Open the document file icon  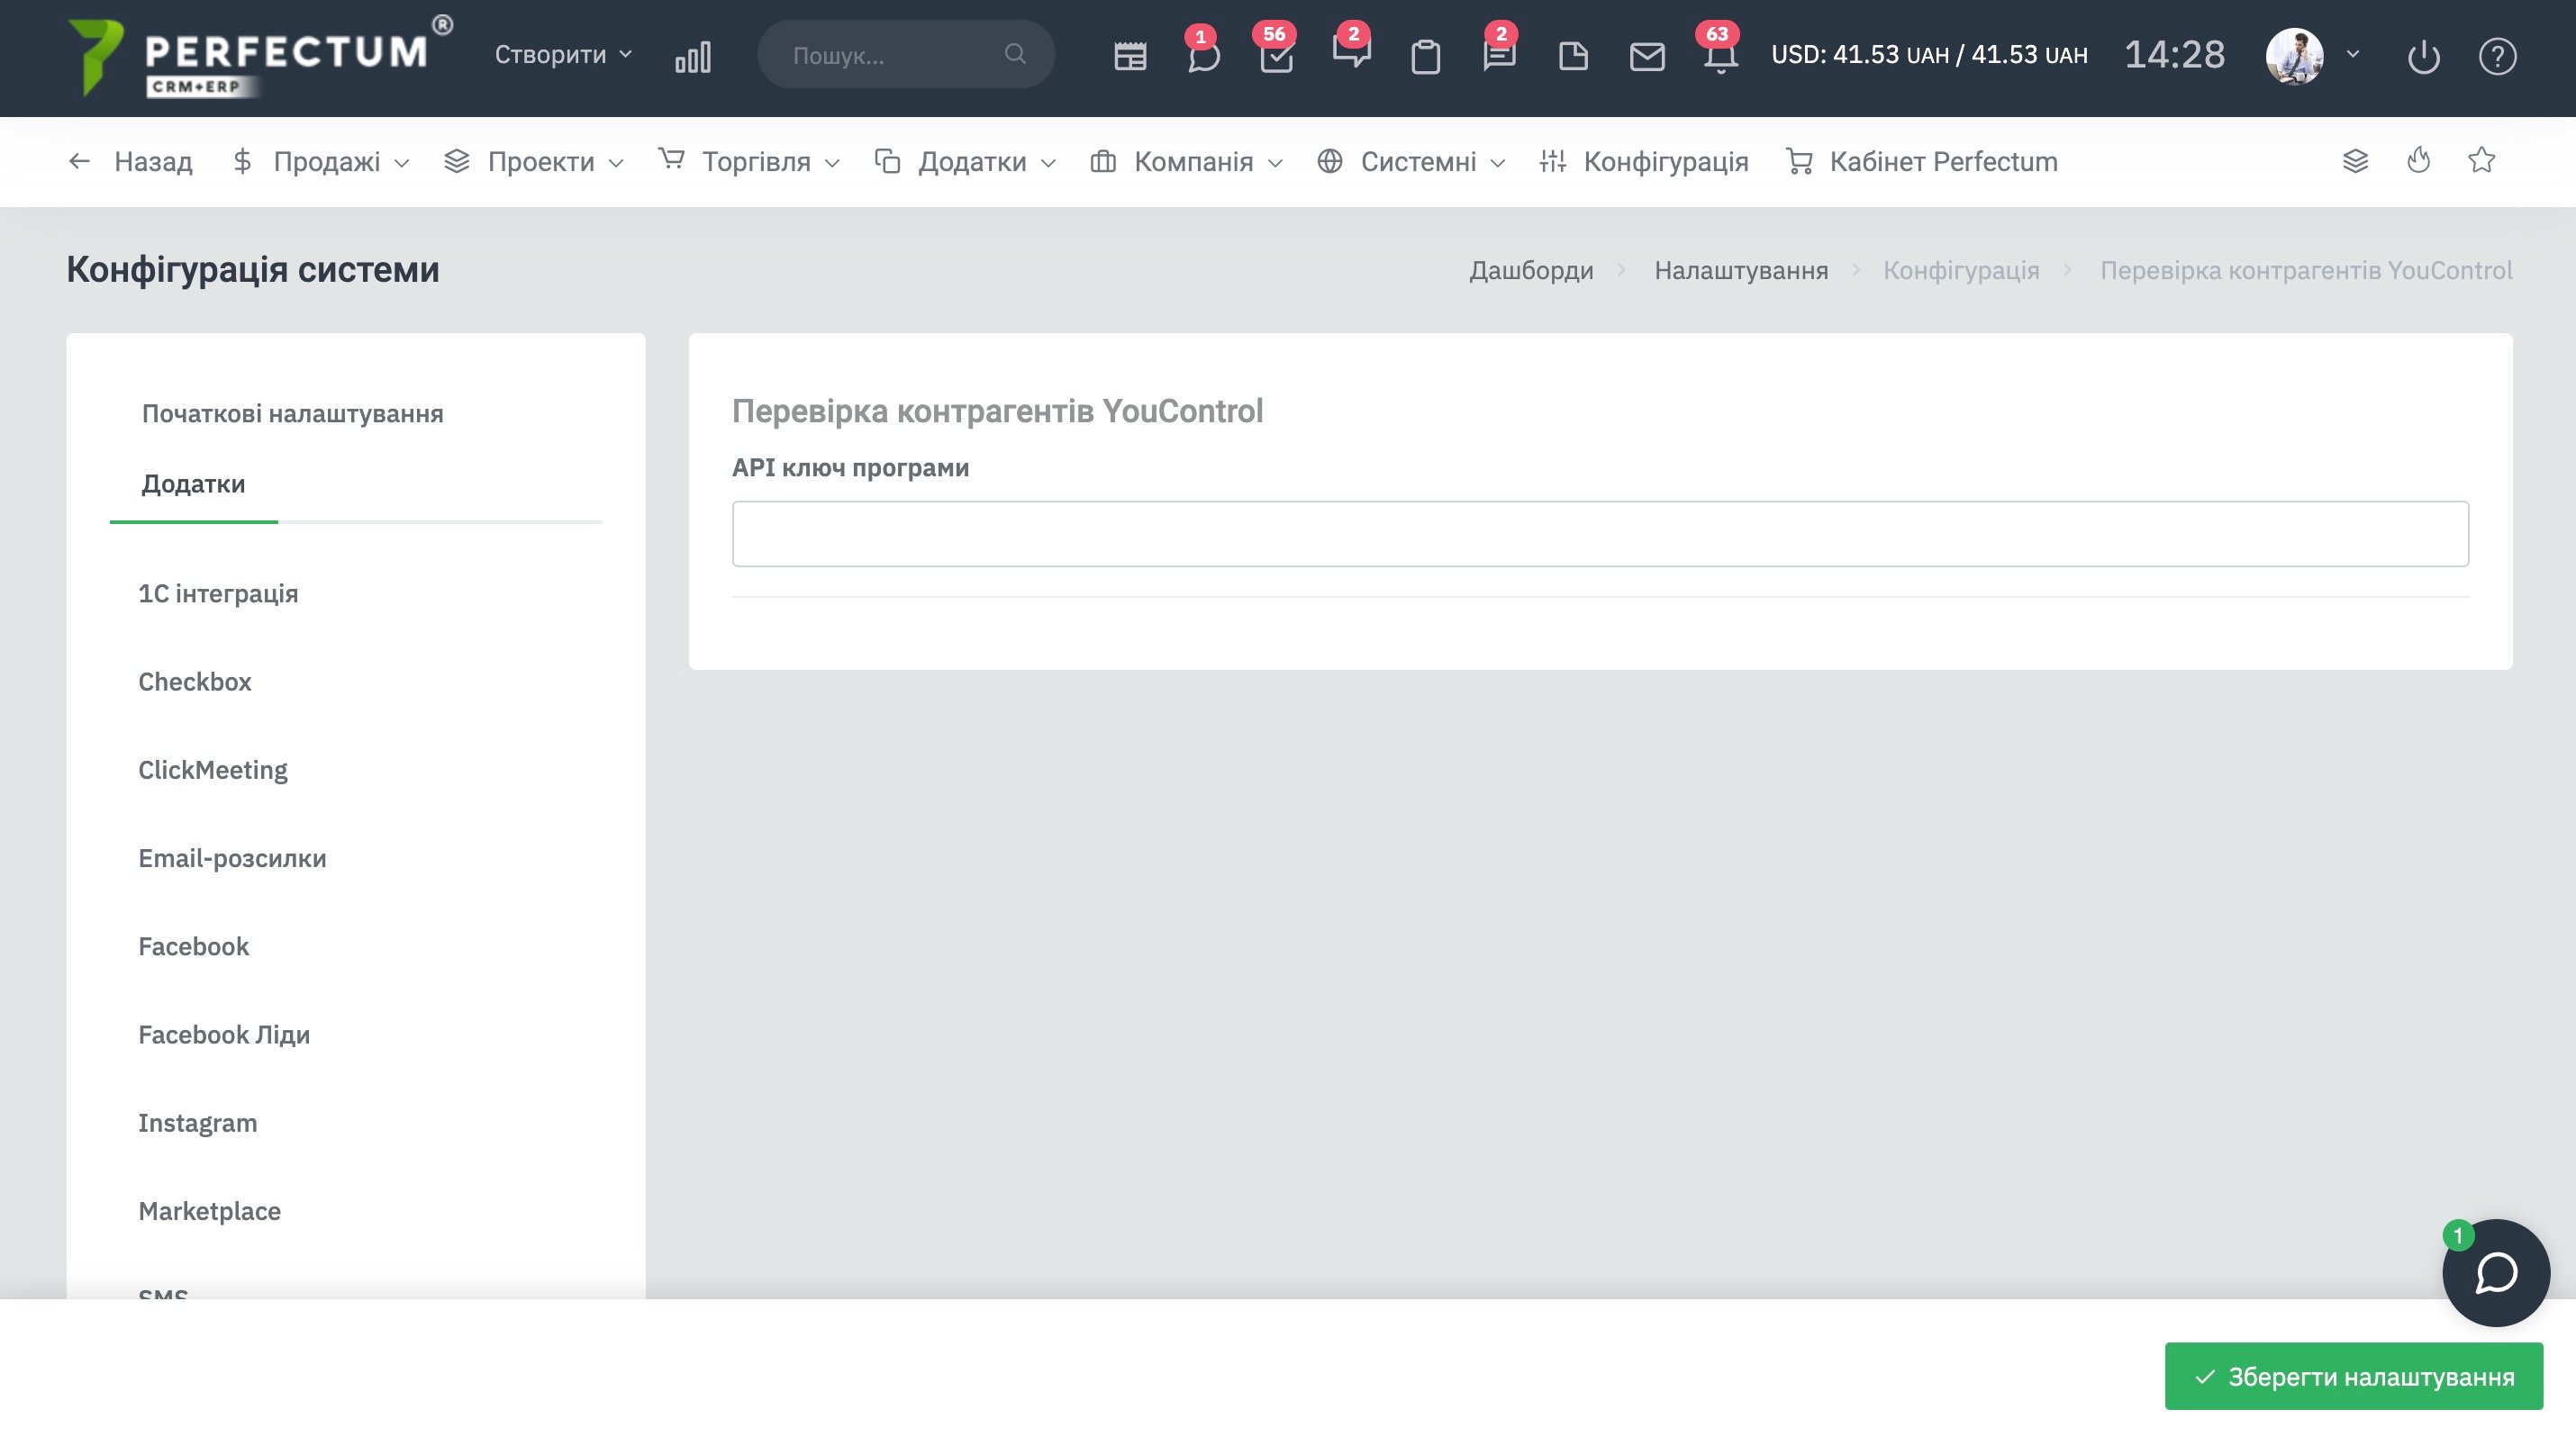1573,56
